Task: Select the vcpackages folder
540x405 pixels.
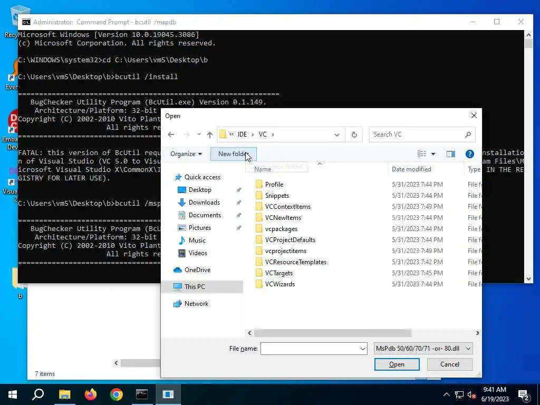Action: (x=281, y=229)
